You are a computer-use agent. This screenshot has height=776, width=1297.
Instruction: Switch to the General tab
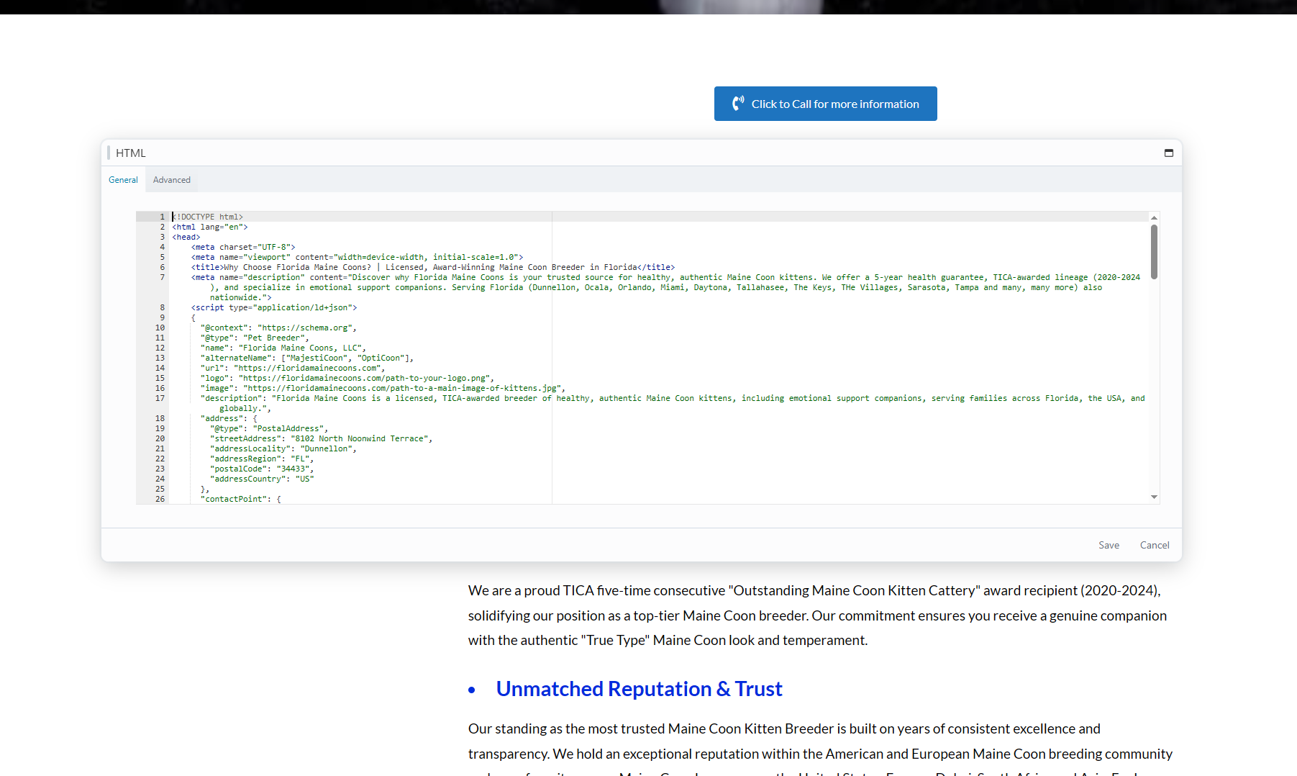(x=123, y=180)
